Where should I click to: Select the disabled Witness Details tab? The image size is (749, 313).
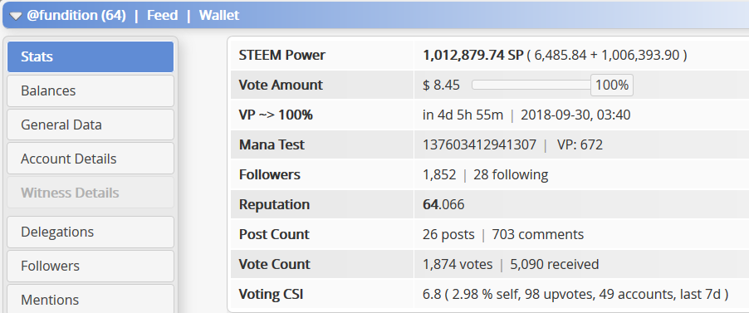[x=91, y=193]
